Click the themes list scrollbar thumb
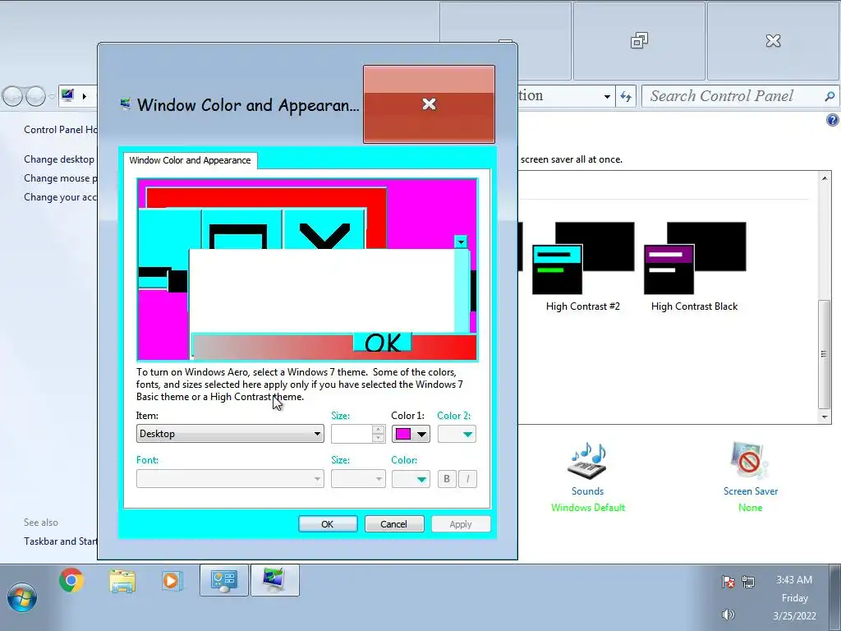 coord(825,354)
